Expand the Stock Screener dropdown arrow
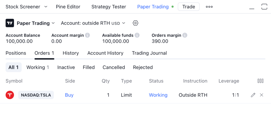The width and height of the screenshot is (271, 139). (46, 7)
